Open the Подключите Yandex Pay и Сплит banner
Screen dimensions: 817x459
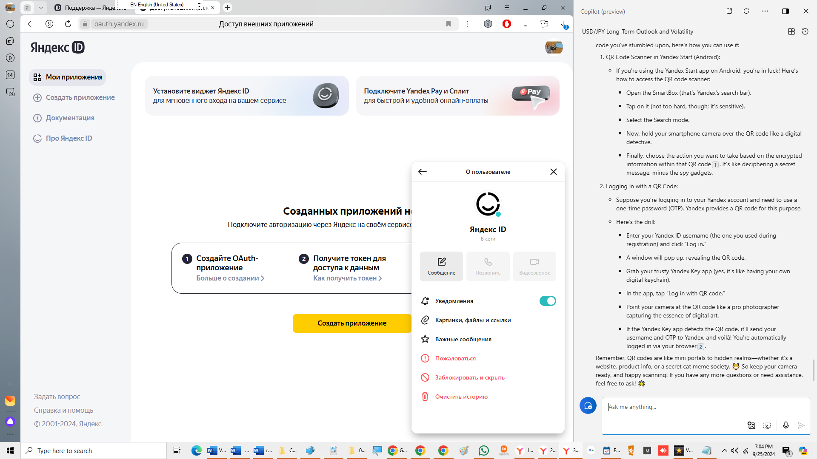pyautogui.click(x=457, y=96)
